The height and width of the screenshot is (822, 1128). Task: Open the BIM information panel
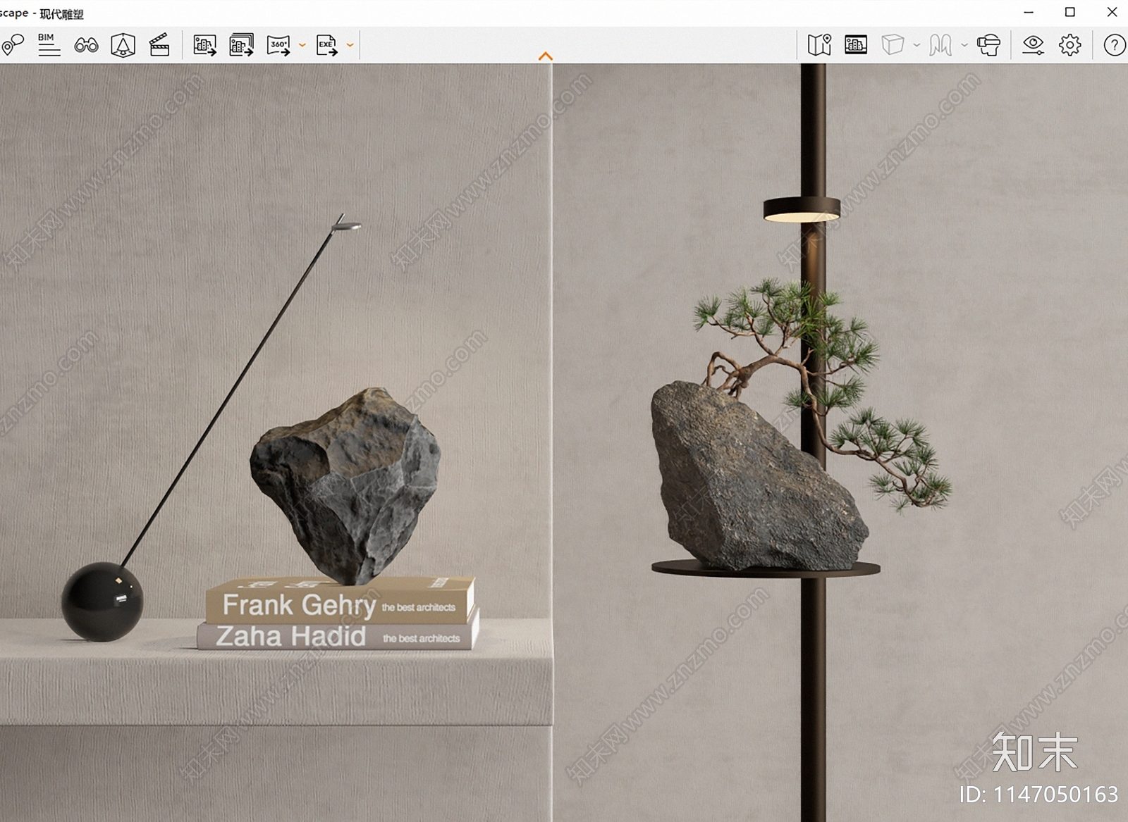[49, 44]
